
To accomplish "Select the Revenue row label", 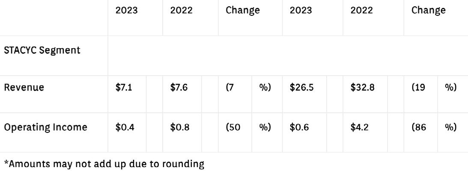I will tap(24, 88).
